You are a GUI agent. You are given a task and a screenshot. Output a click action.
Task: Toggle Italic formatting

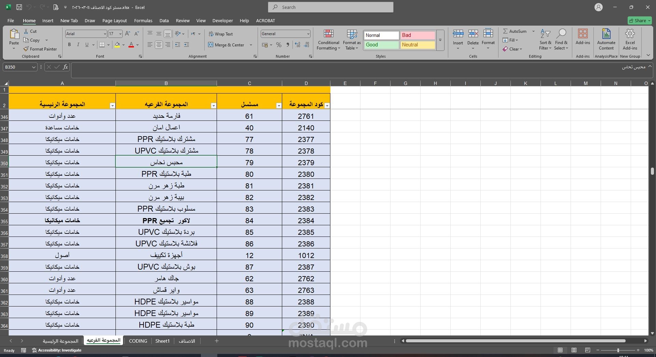[x=78, y=45]
